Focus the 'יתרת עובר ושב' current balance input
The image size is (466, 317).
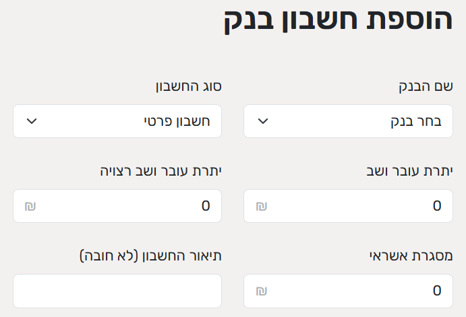click(x=357, y=206)
